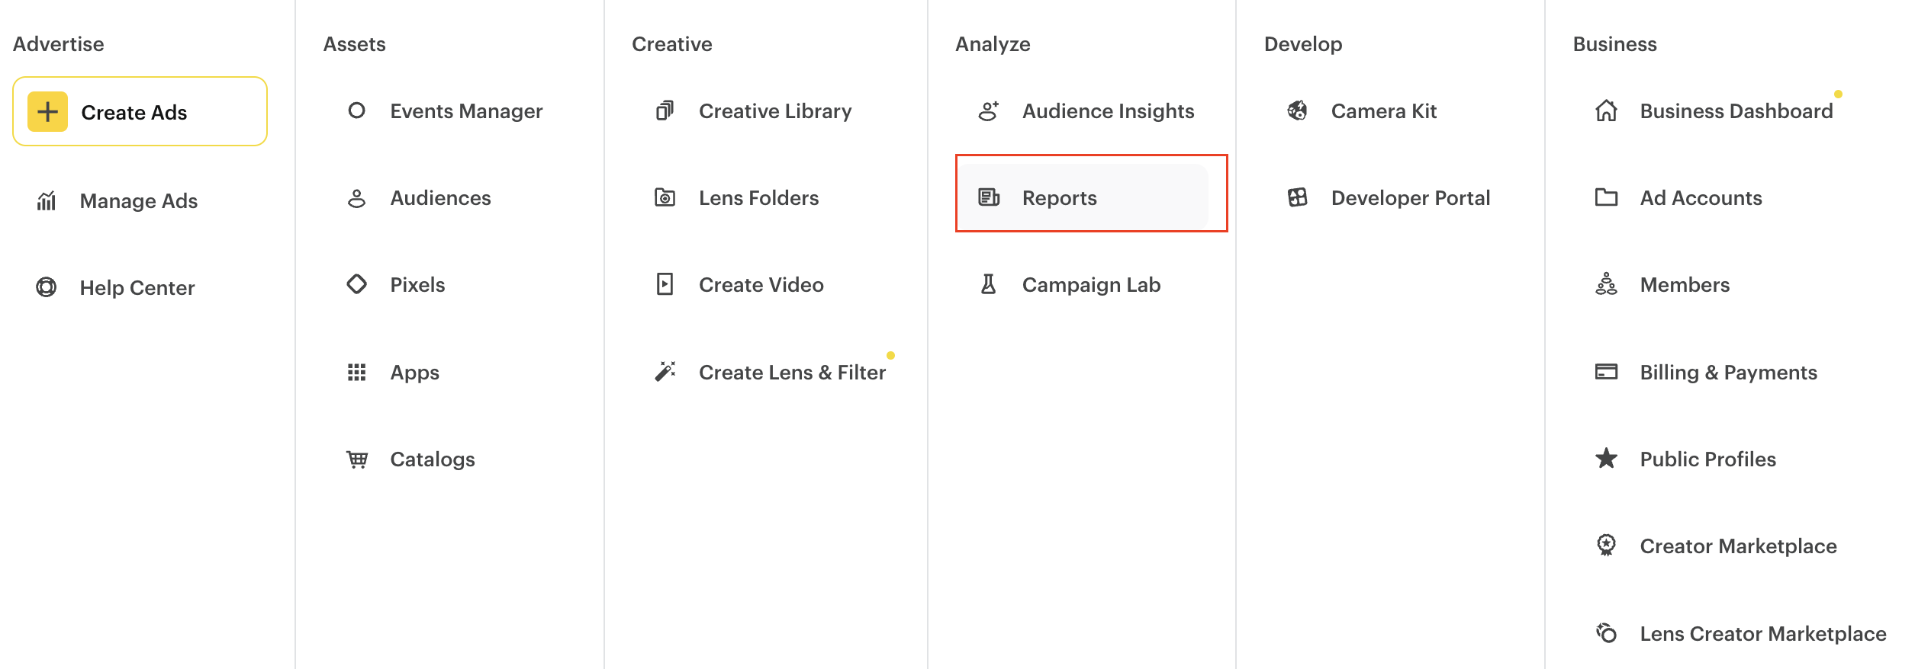This screenshot has width=1915, height=669.
Task: Click the Campaign Lab flask icon
Action: pyautogui.click(x=988, y=284)
